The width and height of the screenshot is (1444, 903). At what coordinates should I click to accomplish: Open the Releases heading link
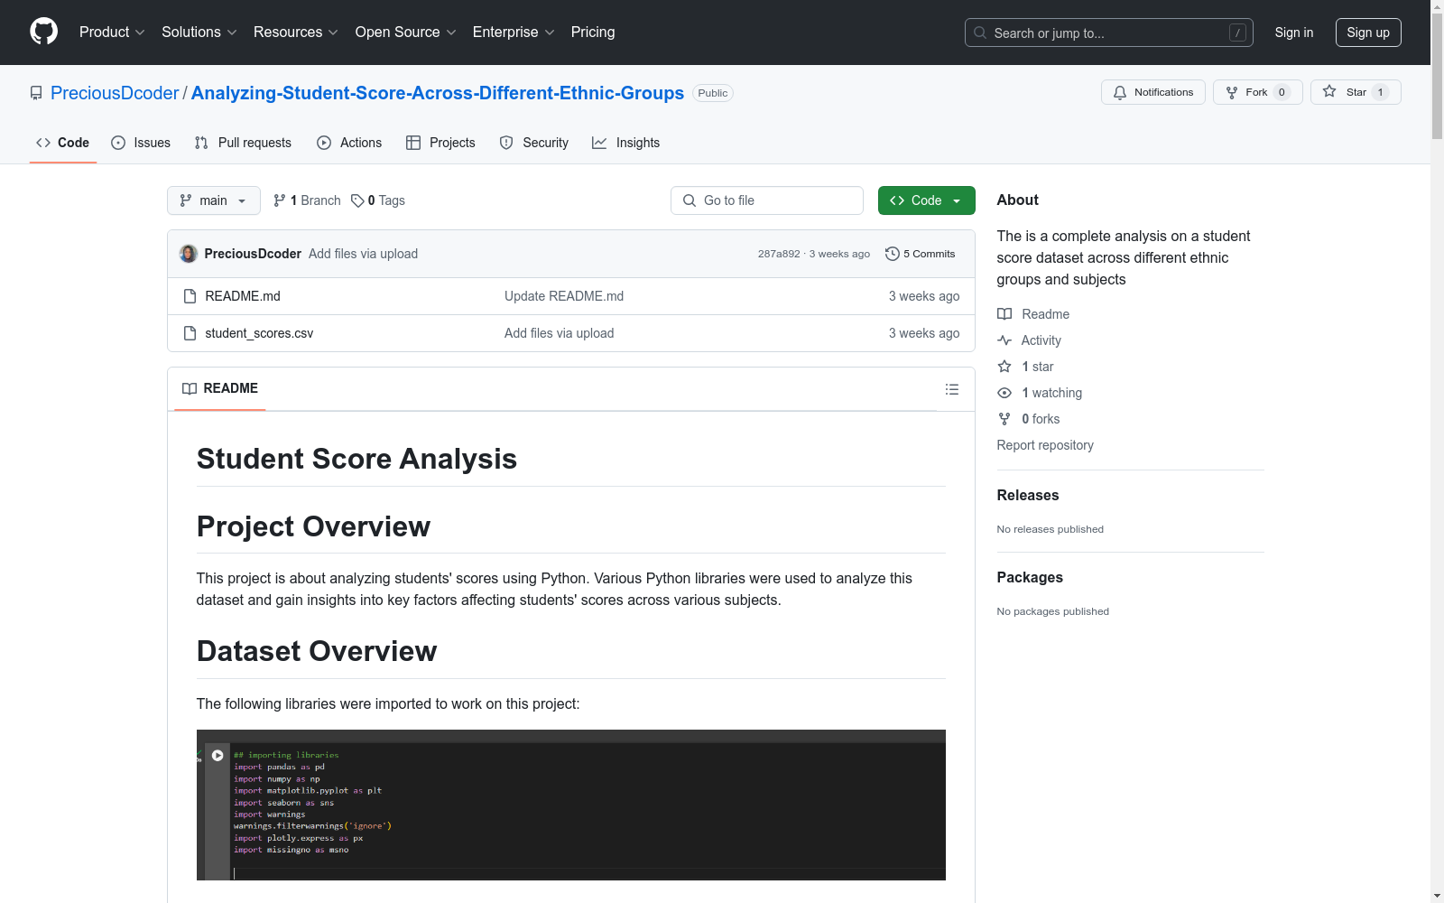1028,495
